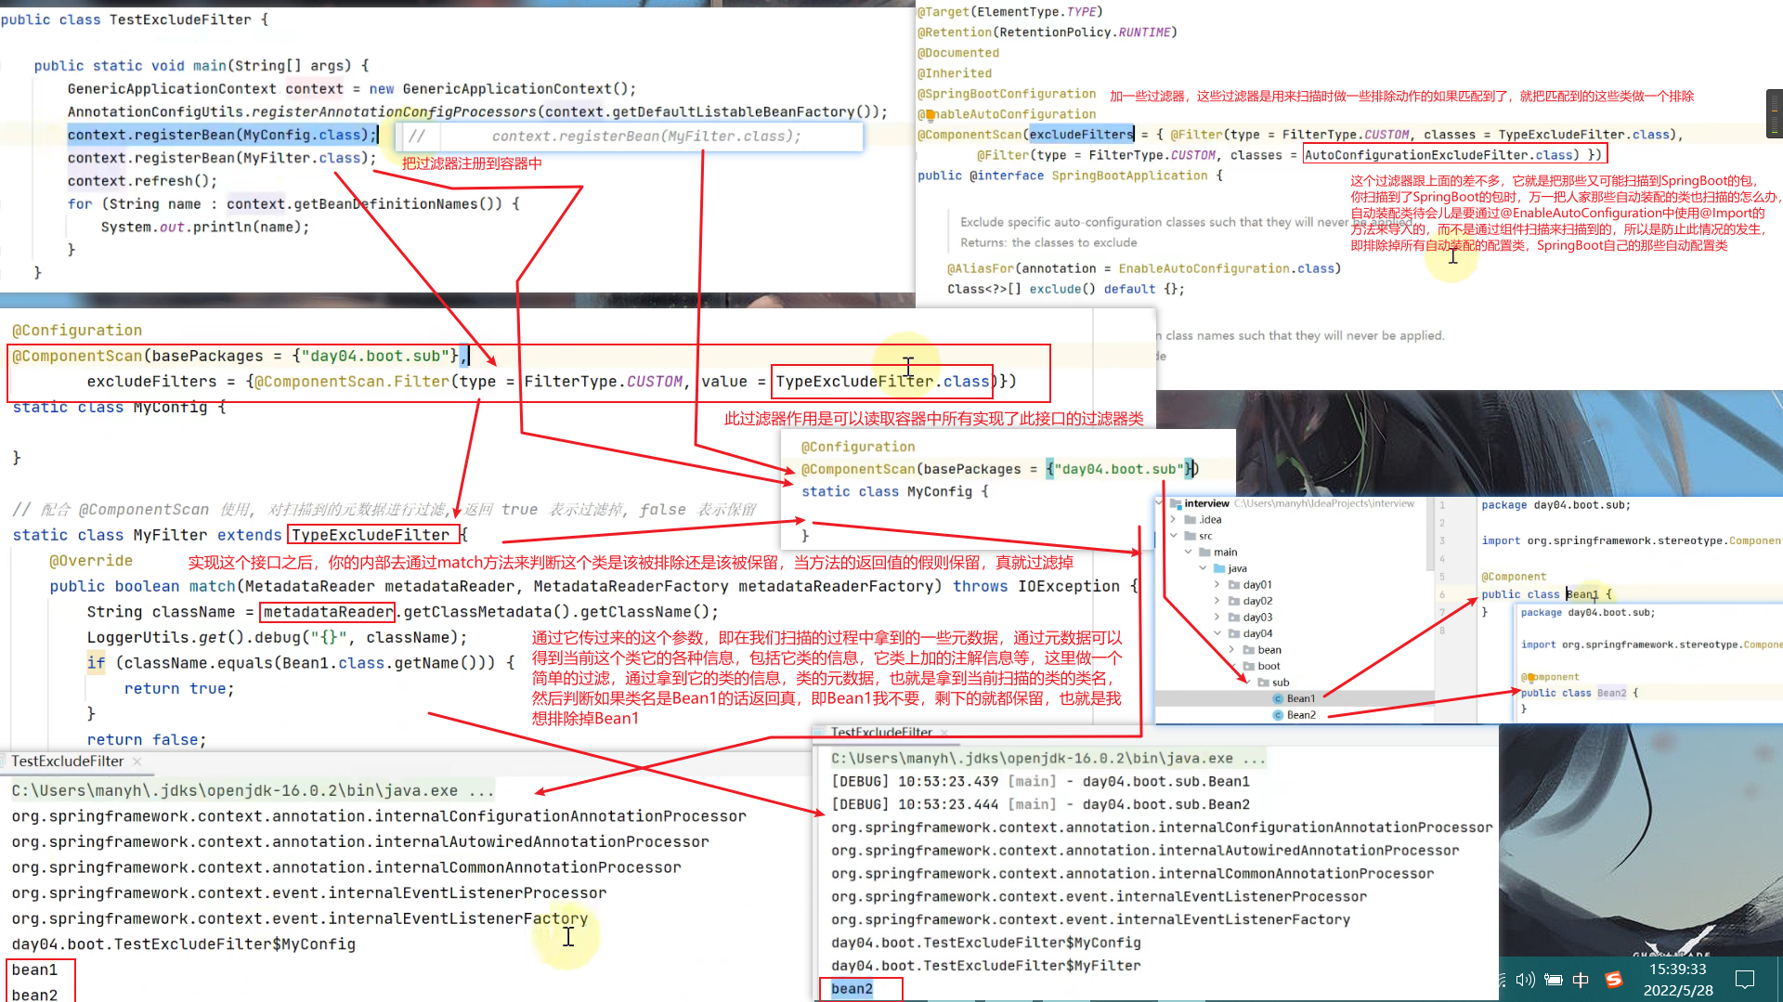This screenshot has height=1002, width=1783.
Task: Click metadataReader in the className assignment
Action: [x=328, y=612]
